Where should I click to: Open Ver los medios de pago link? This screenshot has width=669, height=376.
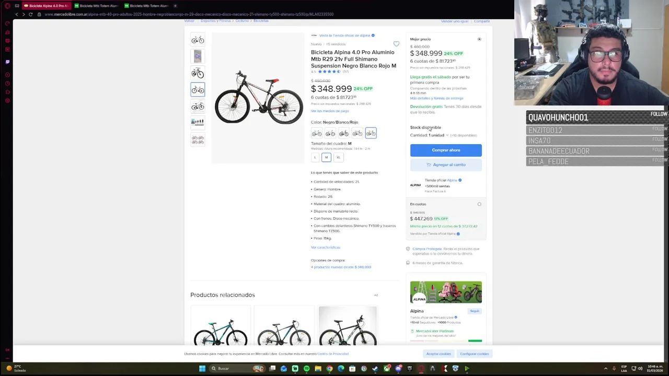pyautogui.click(x=330, y=111)
